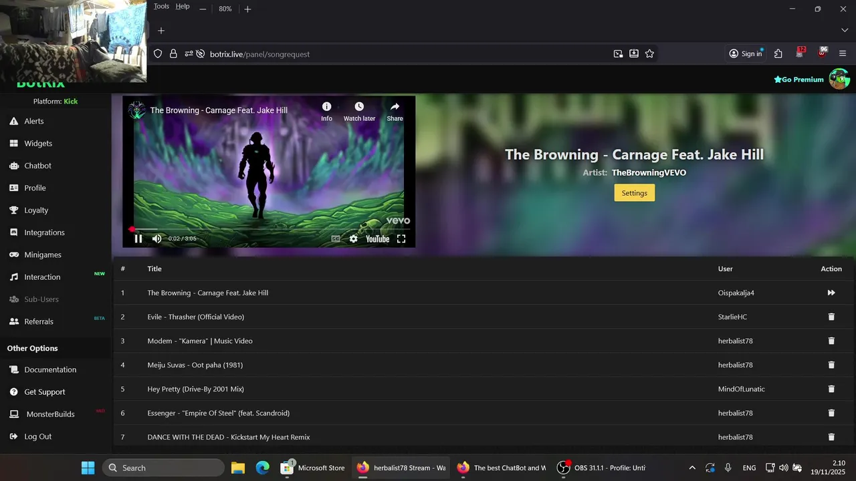Viewport: 856px width, 481px height.
Task: Launch Microsoft Edge from the taskbar
Action: [x=263, y=468]
